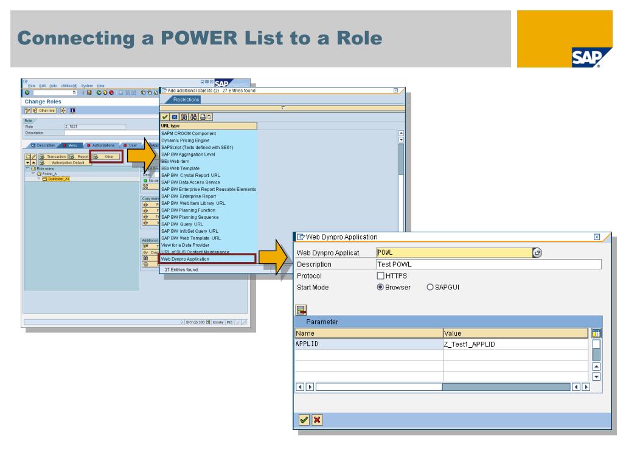The image size is (623, 467).
Task: Select Web Dynpro Application in the URL type list
Action: (x=207, y=259)
